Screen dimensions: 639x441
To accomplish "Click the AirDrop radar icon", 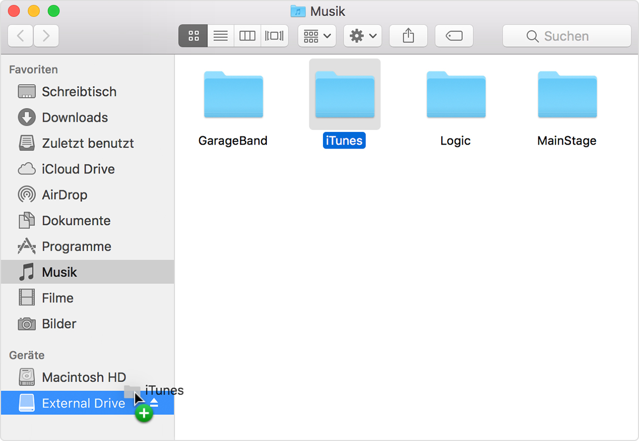I will tap(27, 195).
